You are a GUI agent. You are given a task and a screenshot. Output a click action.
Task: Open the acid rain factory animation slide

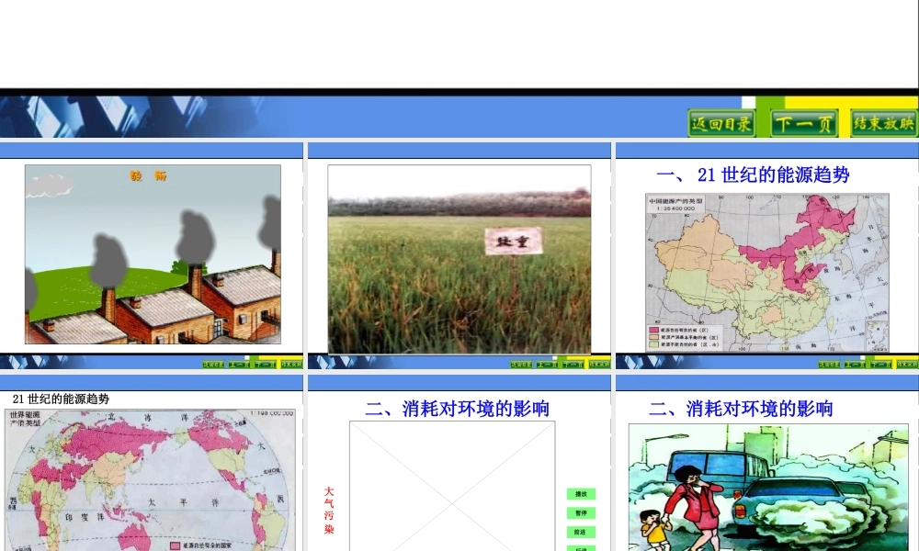(153, 254)
